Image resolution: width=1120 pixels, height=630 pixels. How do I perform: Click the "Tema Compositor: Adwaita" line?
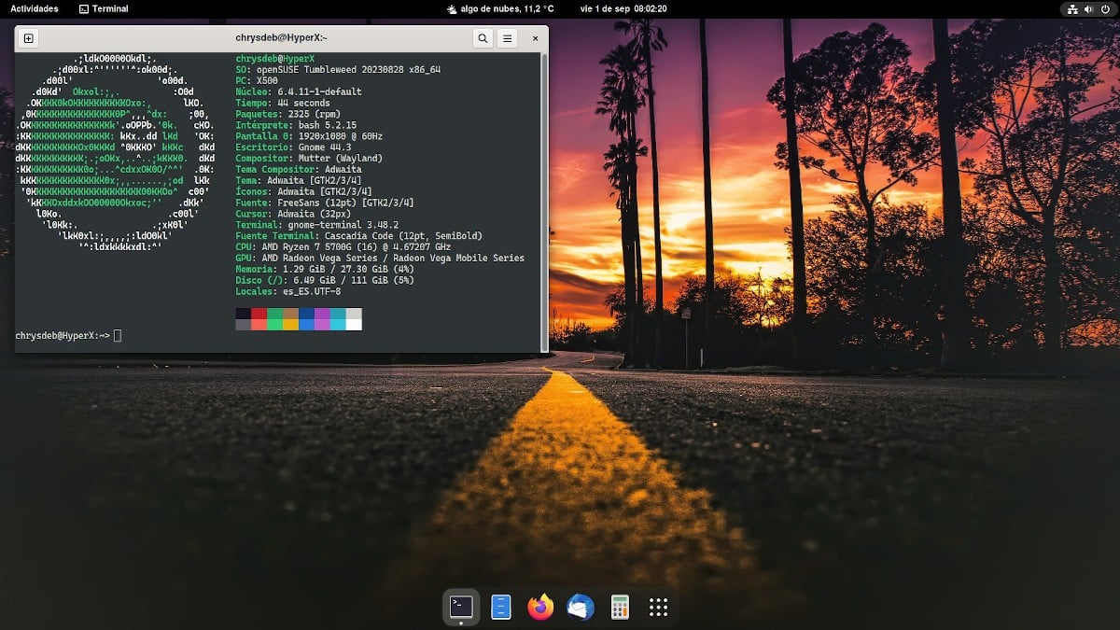[298, 170]
